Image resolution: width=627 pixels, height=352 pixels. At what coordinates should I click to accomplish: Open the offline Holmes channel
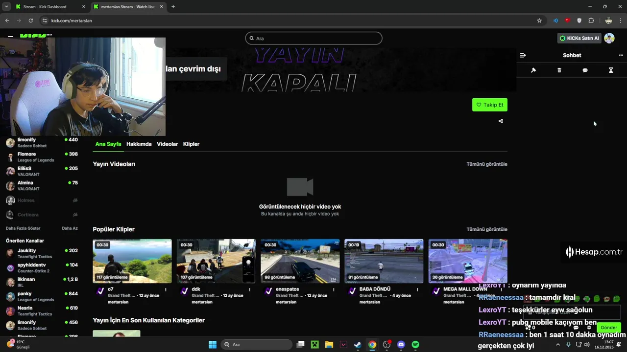pos(42,200)
